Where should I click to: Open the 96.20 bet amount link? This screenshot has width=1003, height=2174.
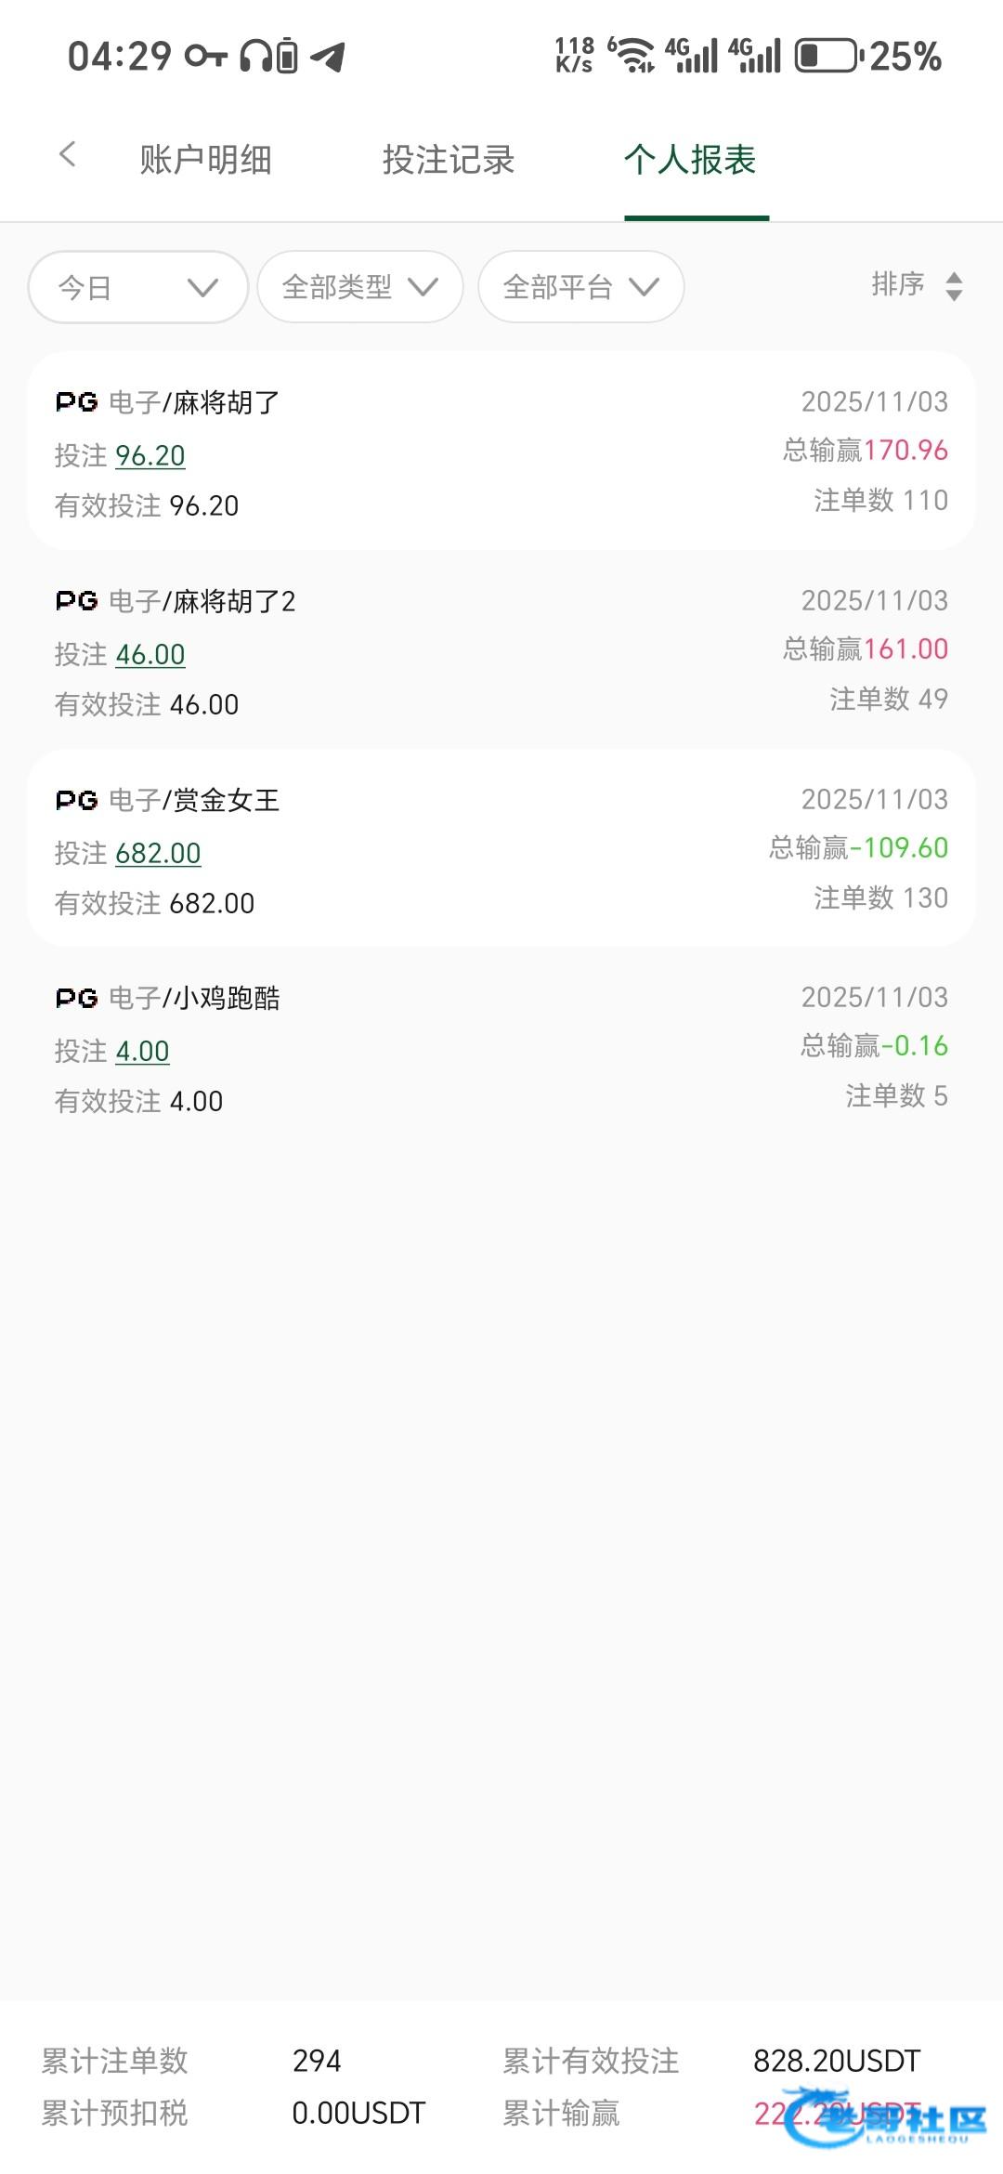tap(150, 455)
